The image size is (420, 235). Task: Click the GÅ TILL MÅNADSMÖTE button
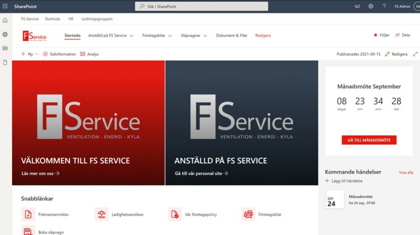pyautogui.click(x=369, y=140)
